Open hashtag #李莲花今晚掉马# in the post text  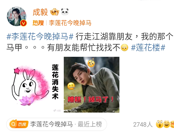40,36
